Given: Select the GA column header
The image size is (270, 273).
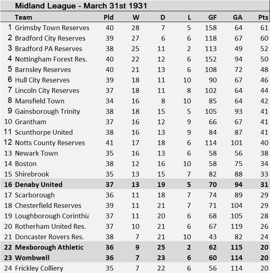Looking at the screenshot, I should (237, 17).
